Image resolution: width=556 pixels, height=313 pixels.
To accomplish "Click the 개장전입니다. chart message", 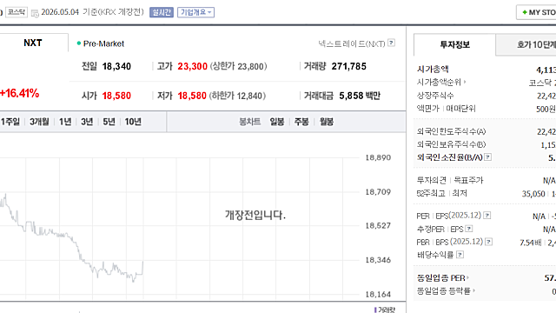I will tap(255, 215).
